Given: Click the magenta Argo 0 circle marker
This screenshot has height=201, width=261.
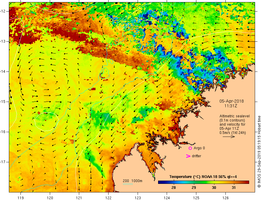Looking at the screenshot, I should (x=190, y=148).
